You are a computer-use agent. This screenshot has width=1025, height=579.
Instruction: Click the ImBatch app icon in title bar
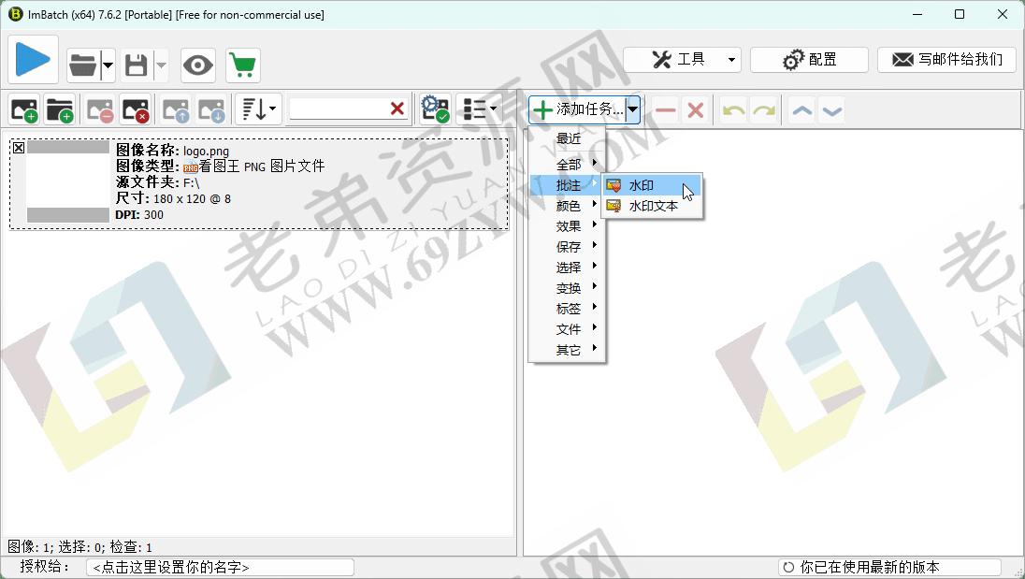pyautogui.click(x=14, y=14)
